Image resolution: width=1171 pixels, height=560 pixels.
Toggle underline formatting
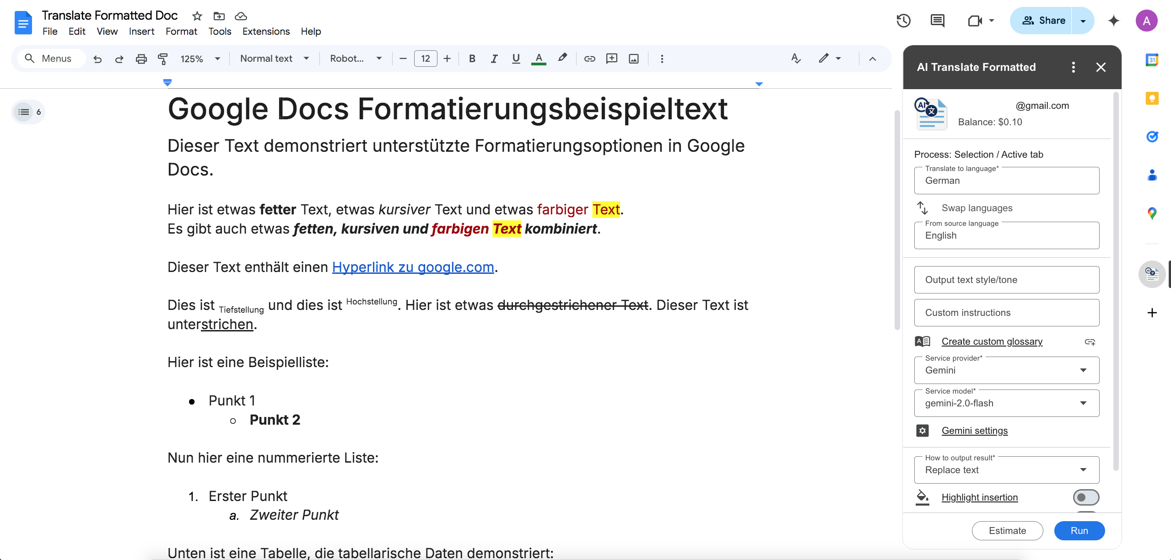516,59
